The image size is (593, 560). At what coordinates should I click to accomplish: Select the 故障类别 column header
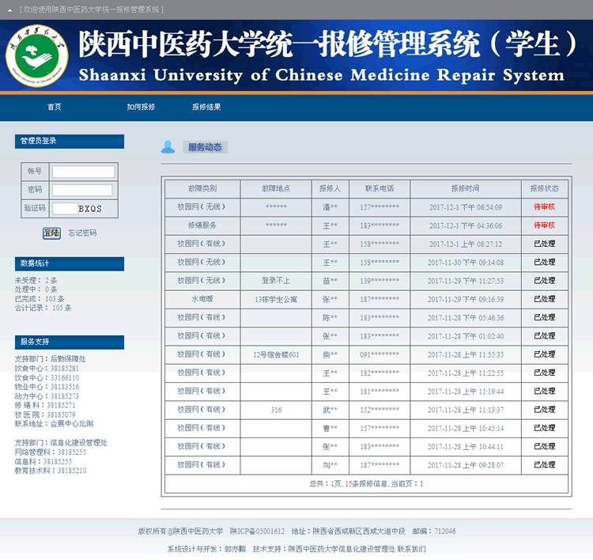click(x=202, y=188)
